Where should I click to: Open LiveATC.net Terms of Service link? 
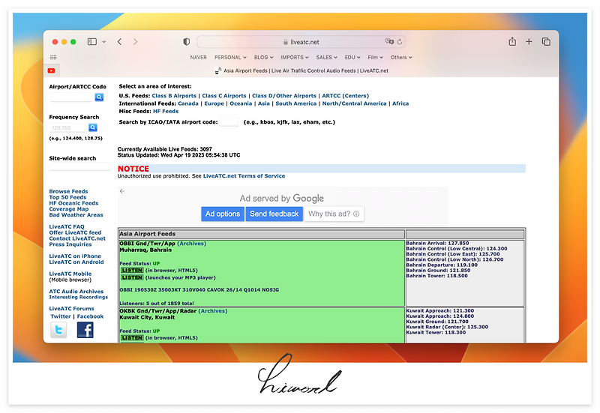244,176
